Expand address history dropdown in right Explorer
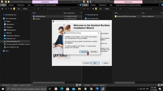The image size is (163, 91). pos(117,9)
